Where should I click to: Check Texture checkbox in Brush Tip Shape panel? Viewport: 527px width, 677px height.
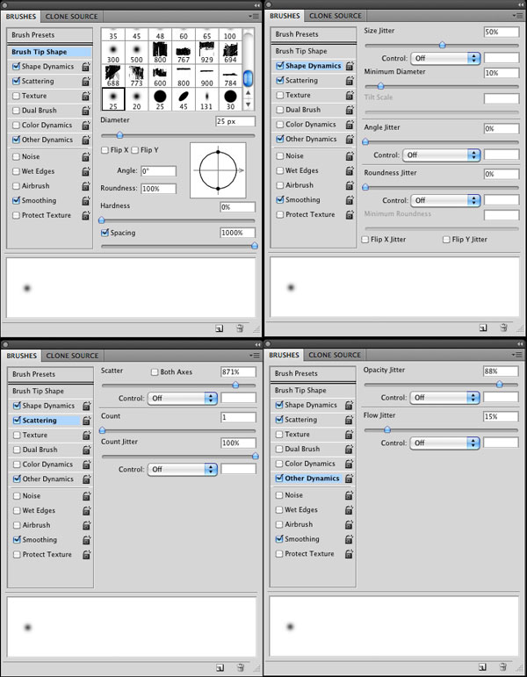(x=17, y=96)
